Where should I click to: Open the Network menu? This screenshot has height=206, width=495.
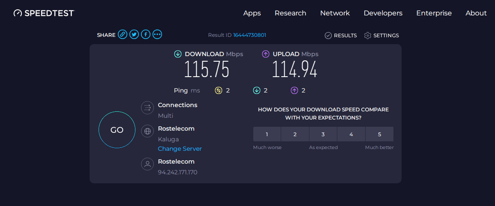tap(335, 13)
